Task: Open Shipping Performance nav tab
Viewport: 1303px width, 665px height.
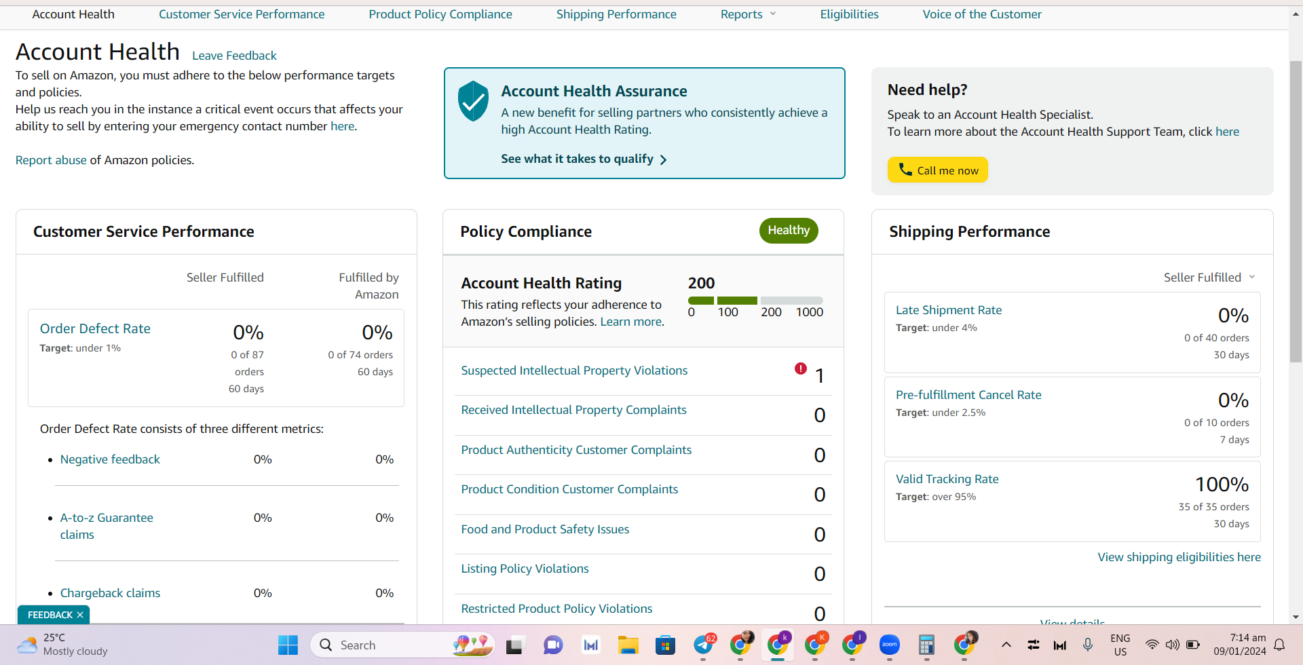Action: [x=616, y=14]
